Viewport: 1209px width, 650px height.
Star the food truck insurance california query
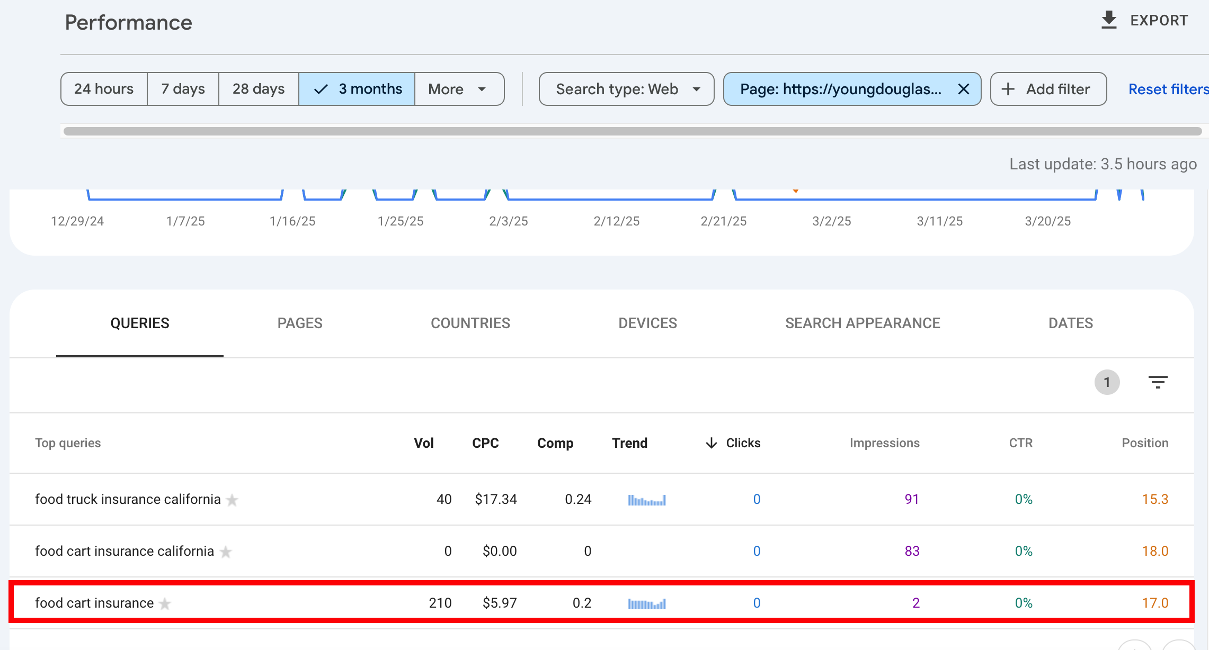tap(232, 500)
